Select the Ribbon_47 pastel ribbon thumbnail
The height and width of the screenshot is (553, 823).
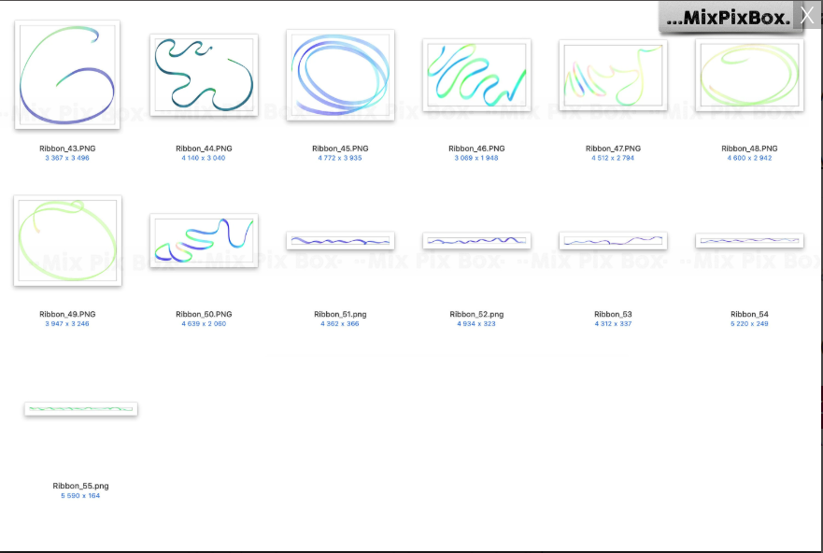(613, 75)
